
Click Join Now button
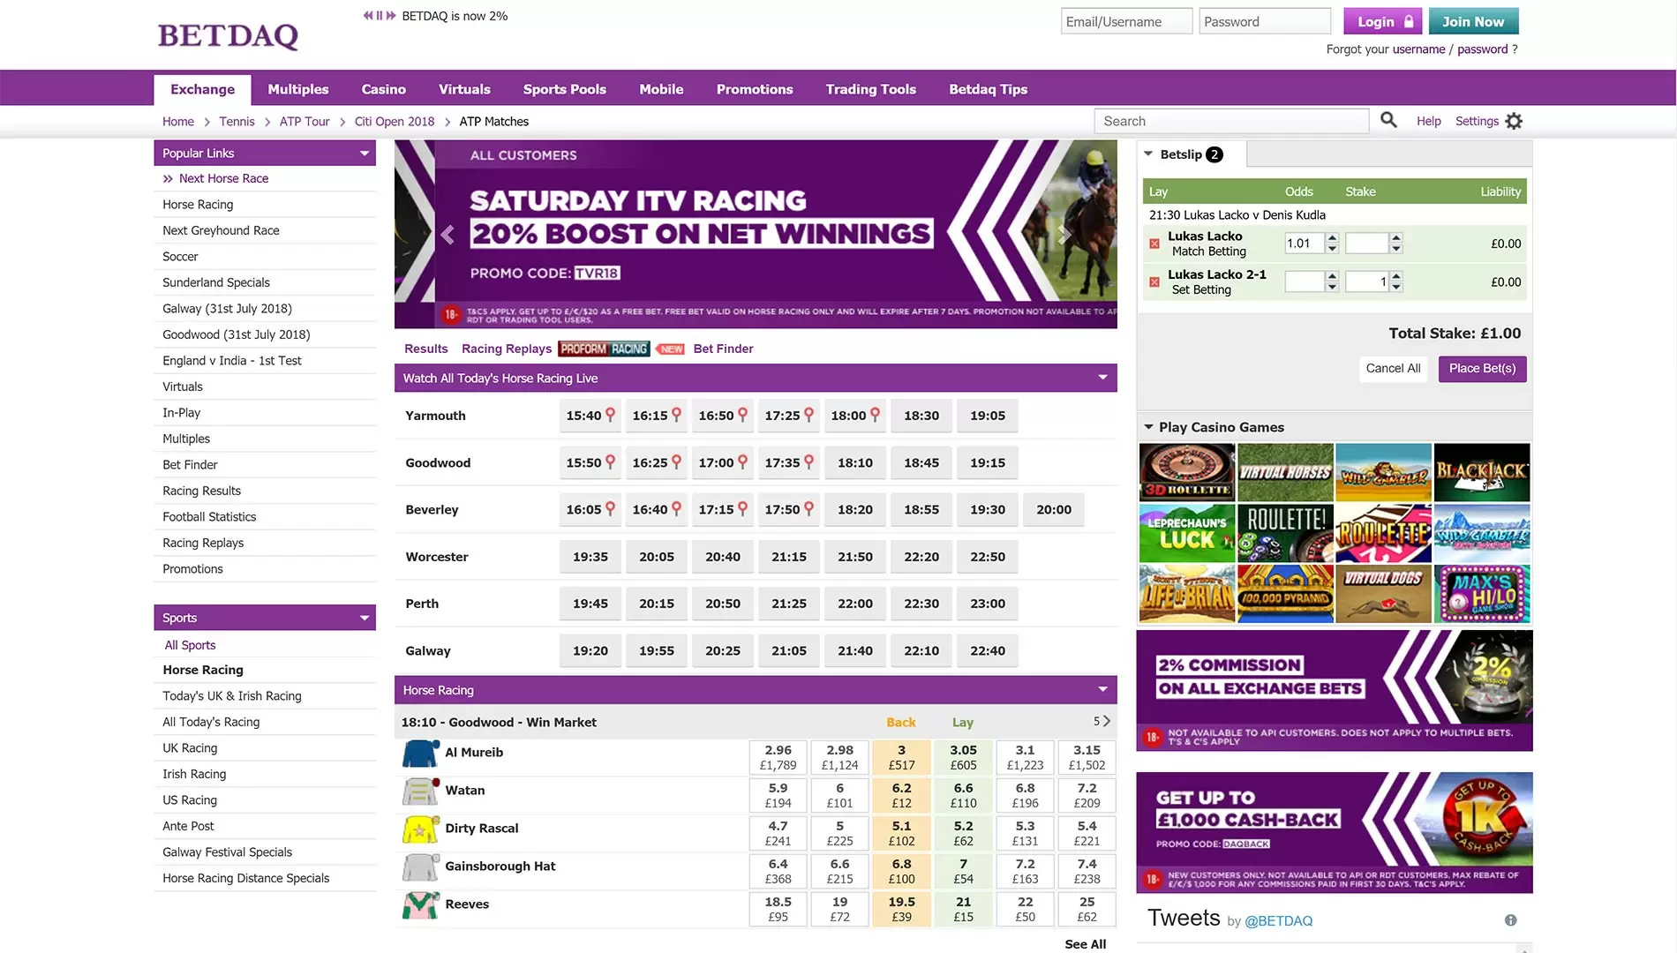click(1472, 21)
